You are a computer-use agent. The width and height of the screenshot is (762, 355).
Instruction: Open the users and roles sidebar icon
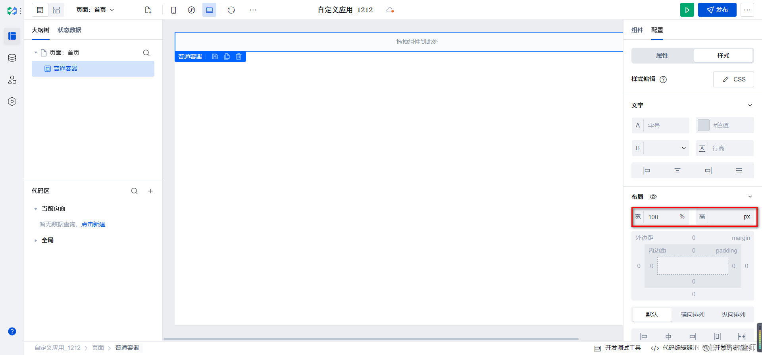[x=12, y=80]
